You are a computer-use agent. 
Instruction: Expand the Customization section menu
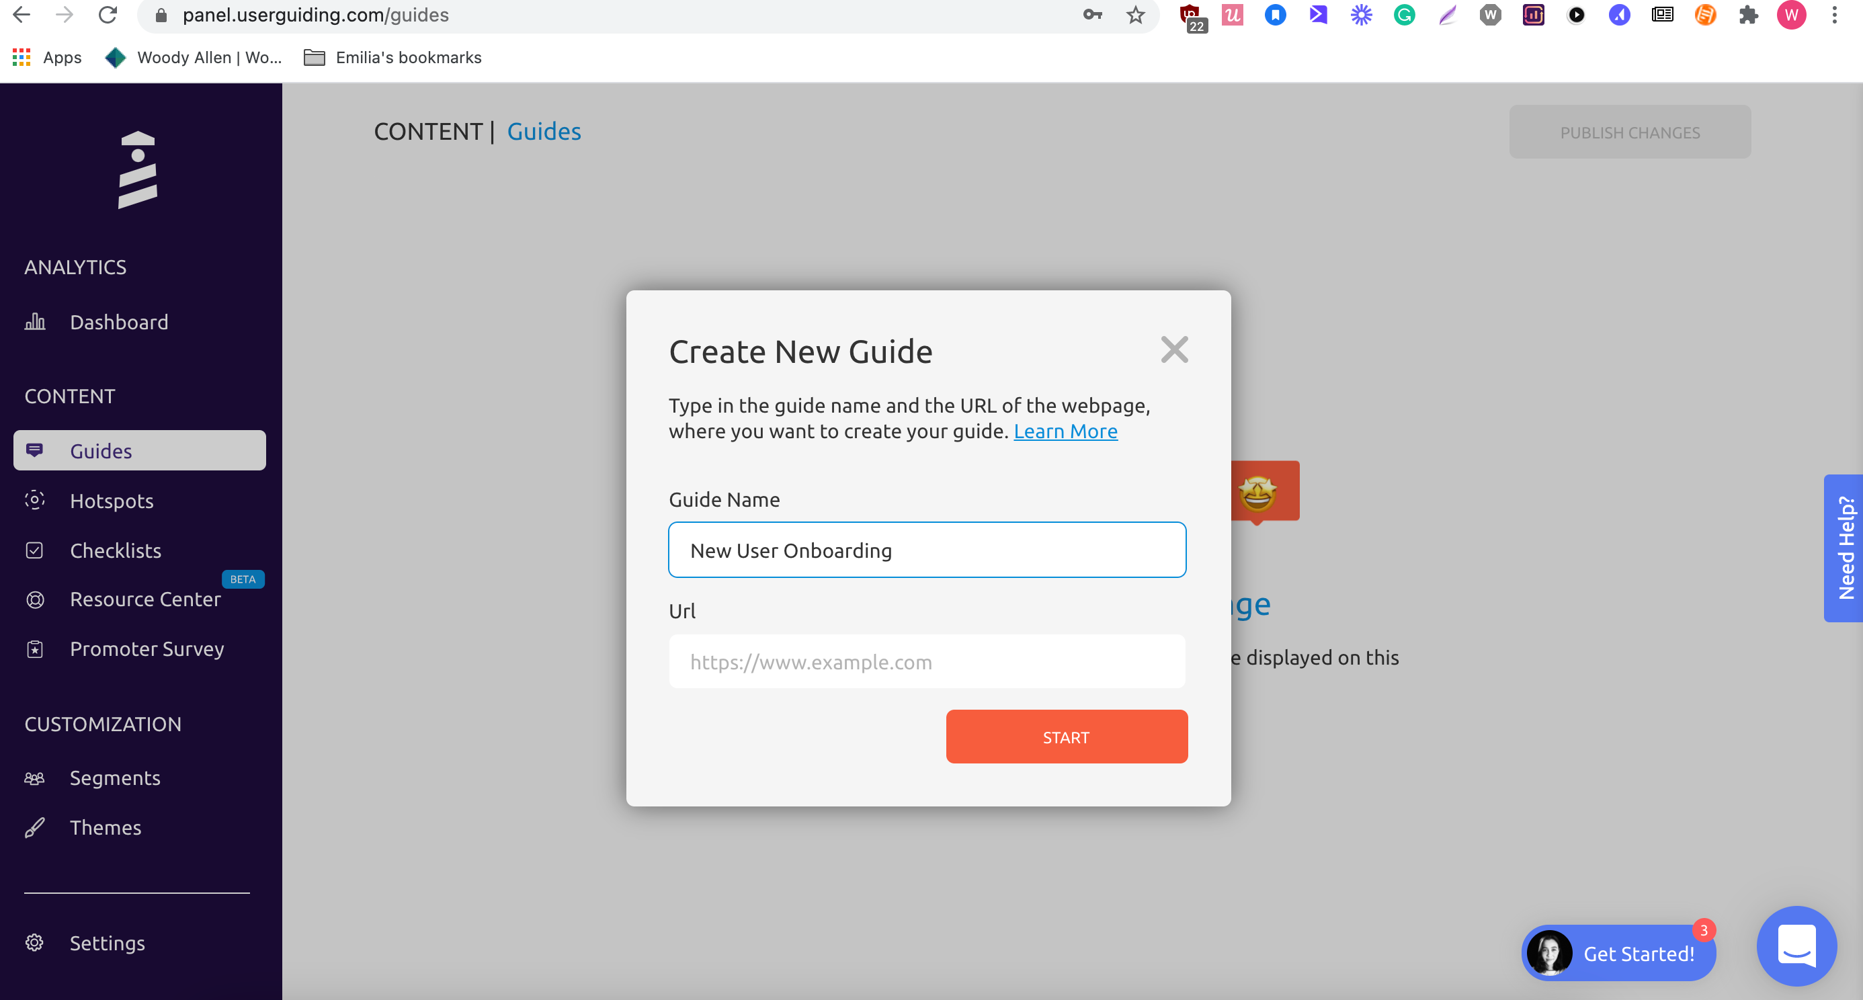click(102, 722)
